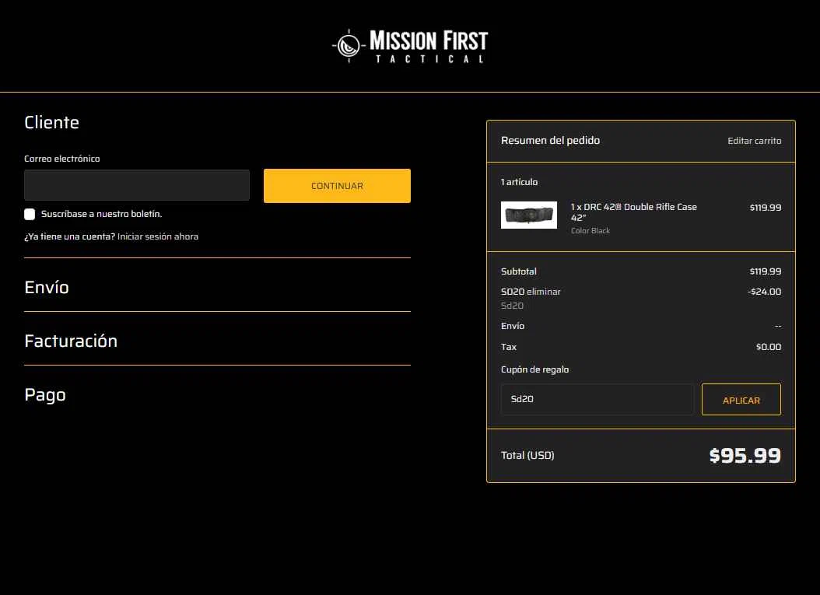Screen dimensions: 820x595
Task: Click the Tax $0.00 value
Action: 768,347
